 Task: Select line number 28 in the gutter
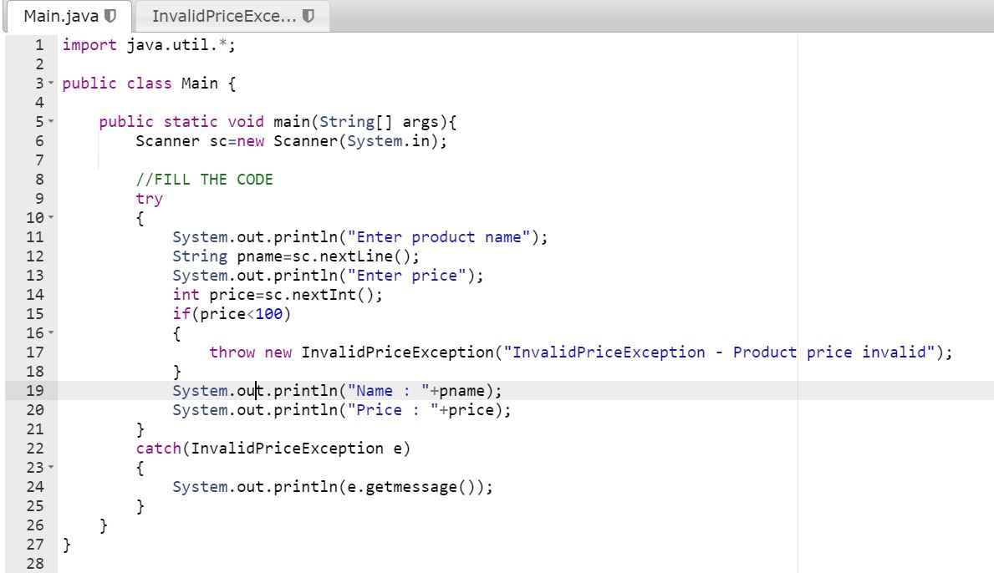[x=35, y=564]
